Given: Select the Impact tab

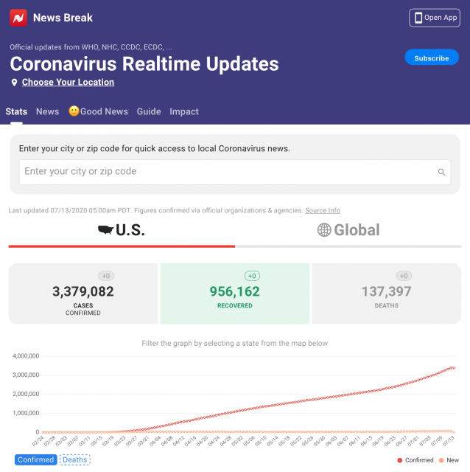Looking at the screenshot, I should point(184,111).
